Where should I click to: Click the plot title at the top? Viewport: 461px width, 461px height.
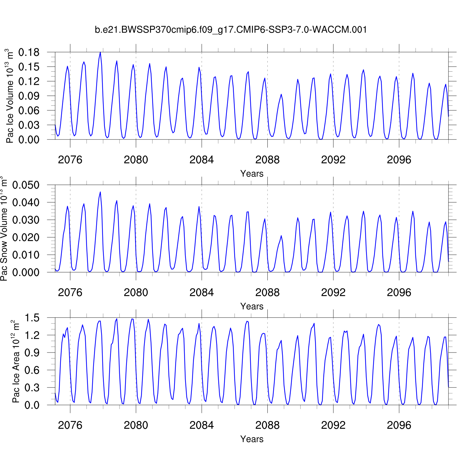click(230, 30)
